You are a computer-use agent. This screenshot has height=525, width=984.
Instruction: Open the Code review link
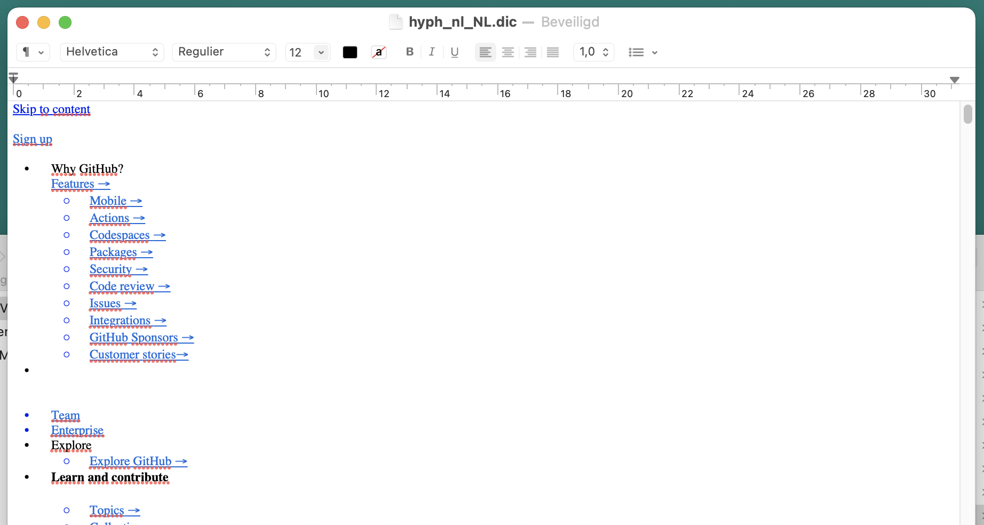tap(130, 287)
